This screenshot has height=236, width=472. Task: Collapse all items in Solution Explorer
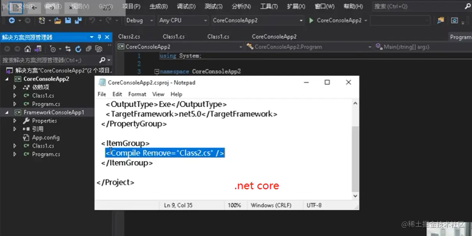89,49
